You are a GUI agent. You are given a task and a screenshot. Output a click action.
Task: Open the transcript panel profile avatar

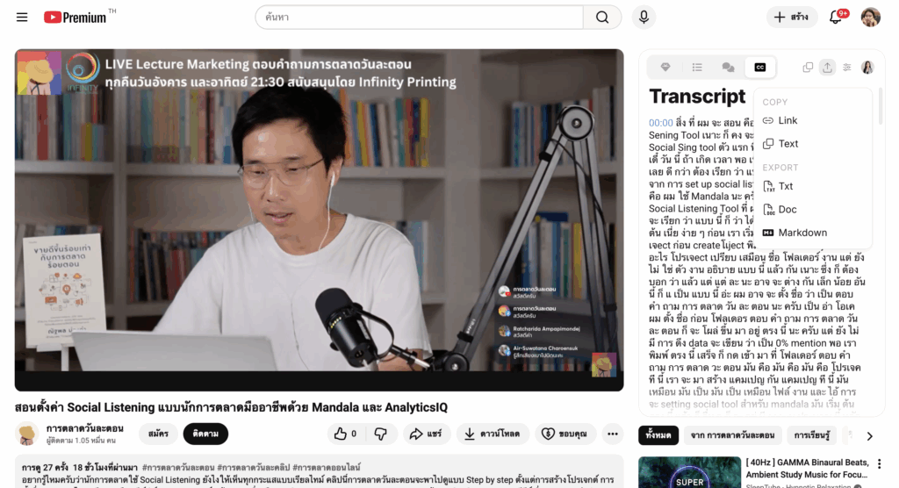click(867, 67)
